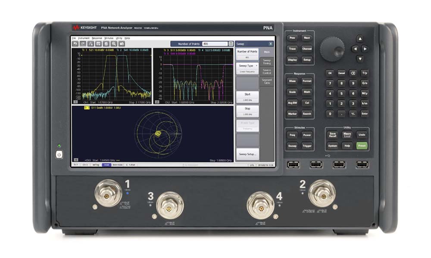The width and height of the screenshot is (431, 258).
Task: Click the undo arrow toolbar icon
Action: pos(75,43)
